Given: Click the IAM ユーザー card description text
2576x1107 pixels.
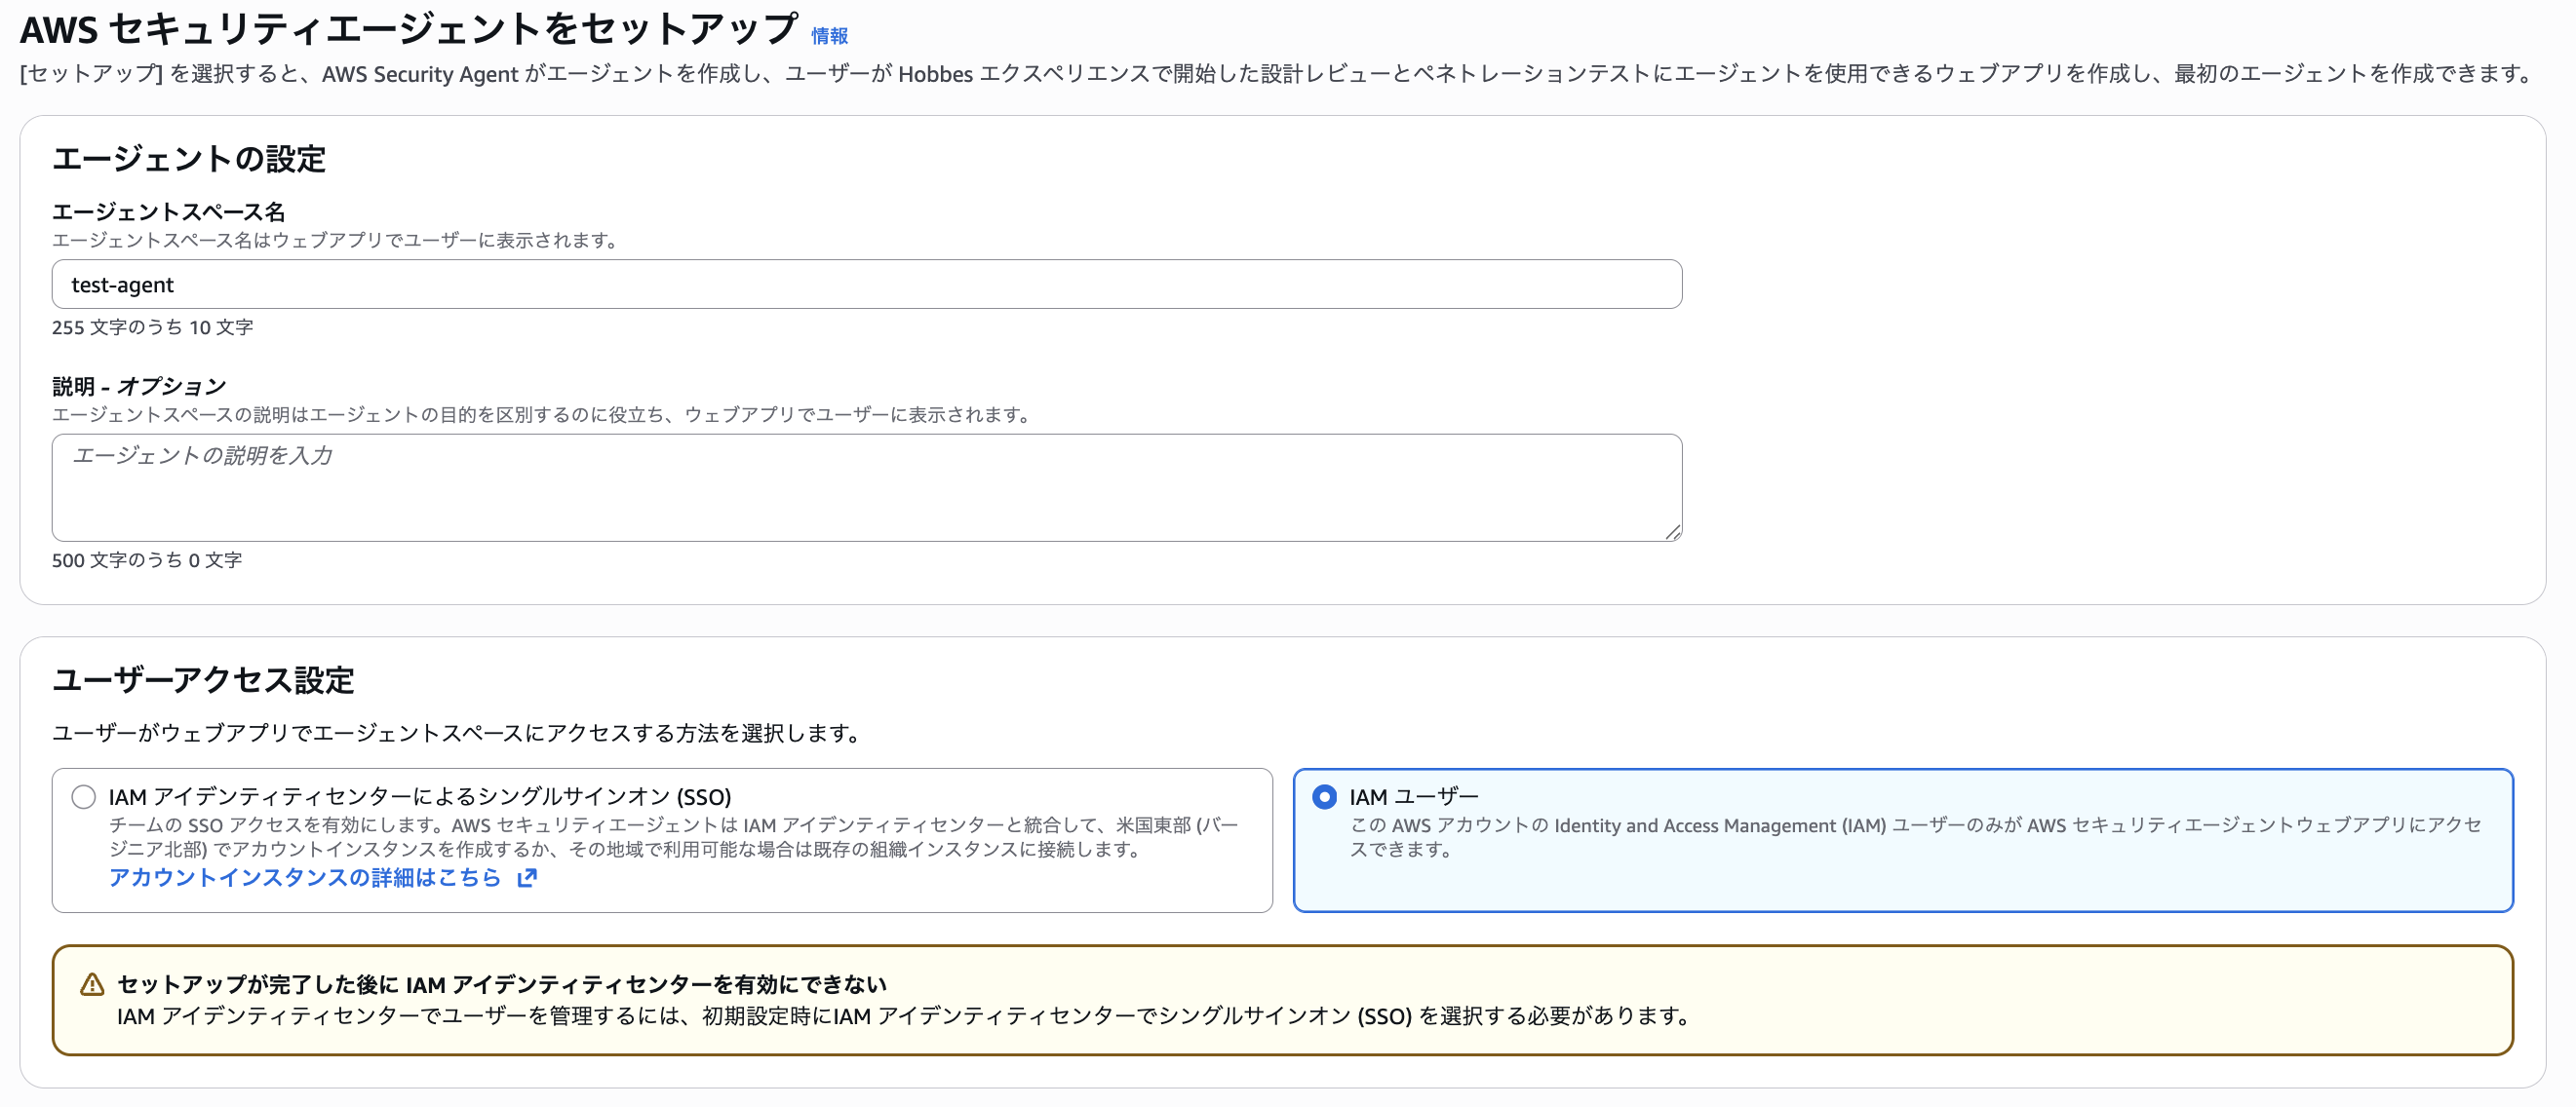Looking at the screenshot, I should point(1914,837).
